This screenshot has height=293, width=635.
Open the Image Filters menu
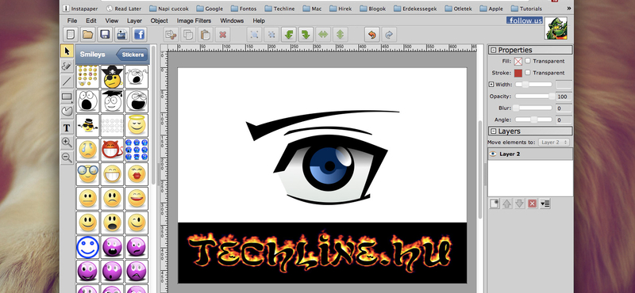click(x=194, y=21)
